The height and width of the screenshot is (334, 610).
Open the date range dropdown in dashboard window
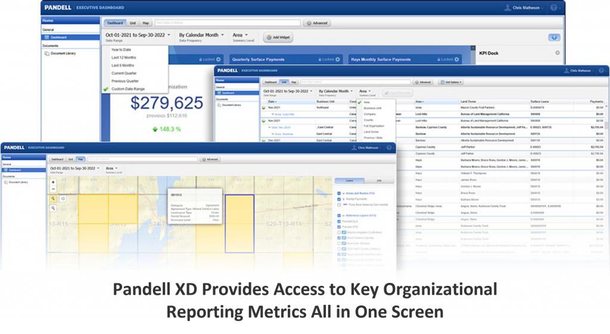pyautogui.click(x=138, y=35)
